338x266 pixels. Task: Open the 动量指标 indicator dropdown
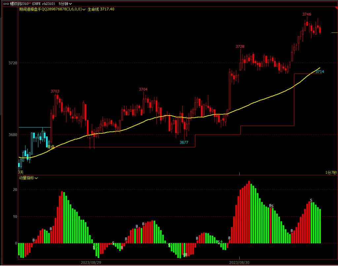(x=36, y=178)
